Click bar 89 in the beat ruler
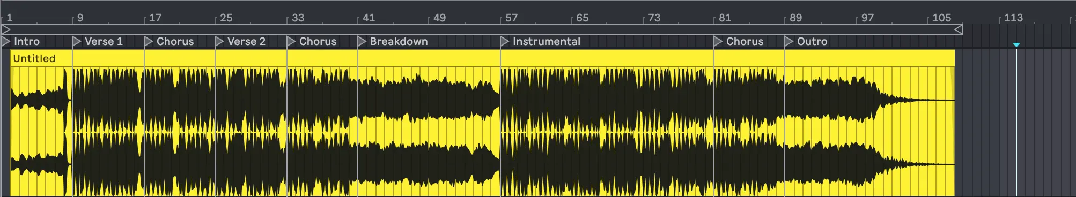 click(795, 18)
